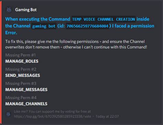Select the TEMP VOICE CHANNEL CREATION code text
Viewport: 163px width, 125px height.
[104, 19]
